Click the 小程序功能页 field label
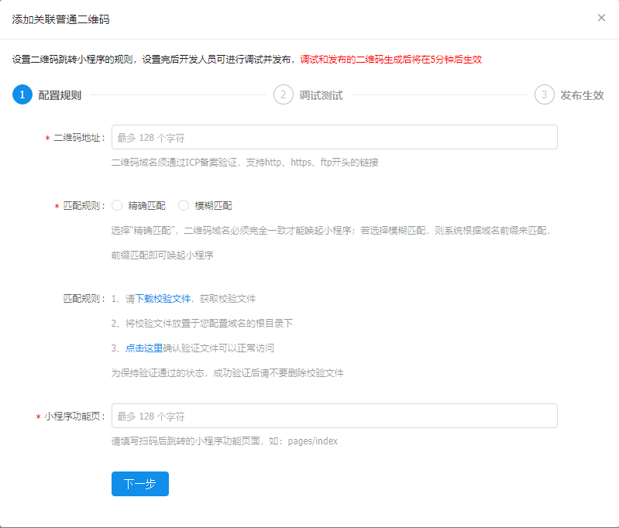Viewport: 619px width, 528px height. tap(74, 417)
